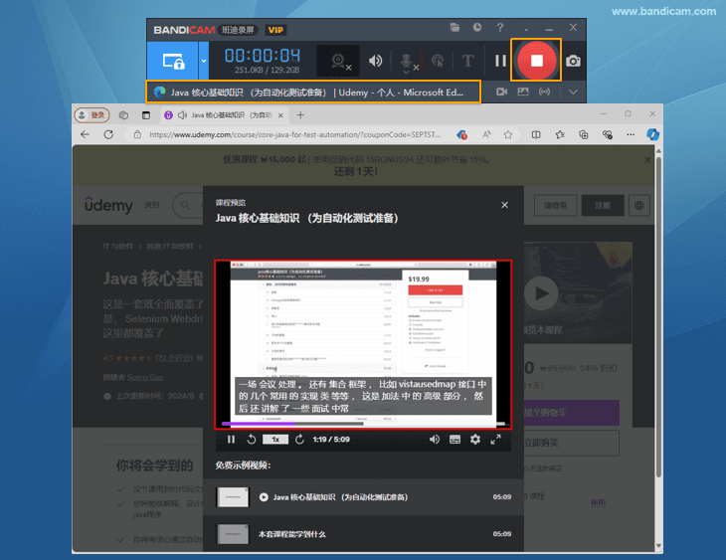Close the course preview dialog
Viewport: 726px width, 560px height.
[504, 205]
